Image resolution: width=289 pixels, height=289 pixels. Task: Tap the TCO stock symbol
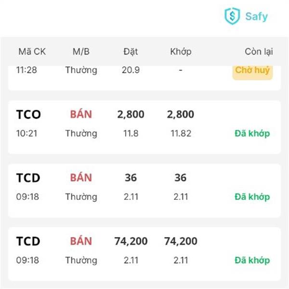click(x=28, y=115)
